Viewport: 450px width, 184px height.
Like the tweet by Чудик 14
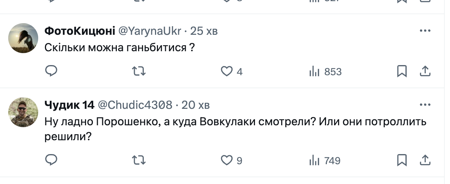tap(227, 160)
